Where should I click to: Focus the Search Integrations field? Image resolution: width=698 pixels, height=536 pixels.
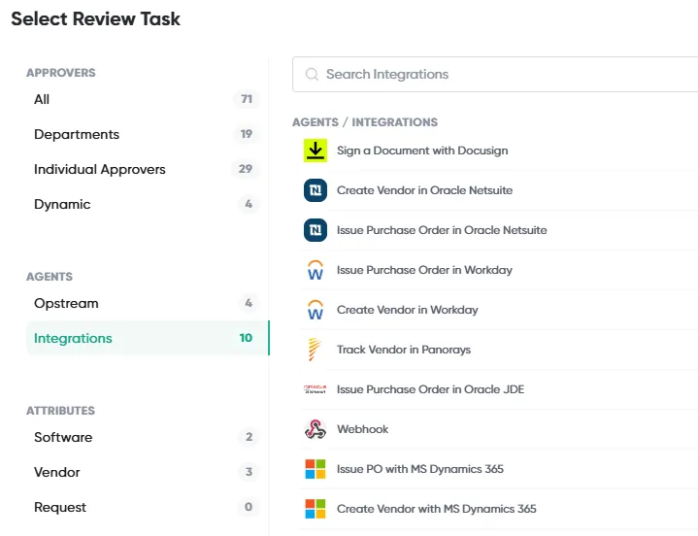(x=495, y=75)
